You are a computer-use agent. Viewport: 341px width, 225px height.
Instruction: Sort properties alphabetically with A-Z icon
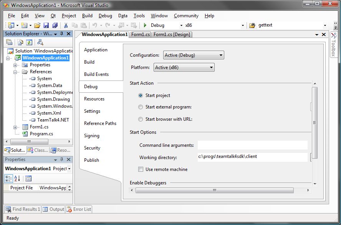click(17, 178)
